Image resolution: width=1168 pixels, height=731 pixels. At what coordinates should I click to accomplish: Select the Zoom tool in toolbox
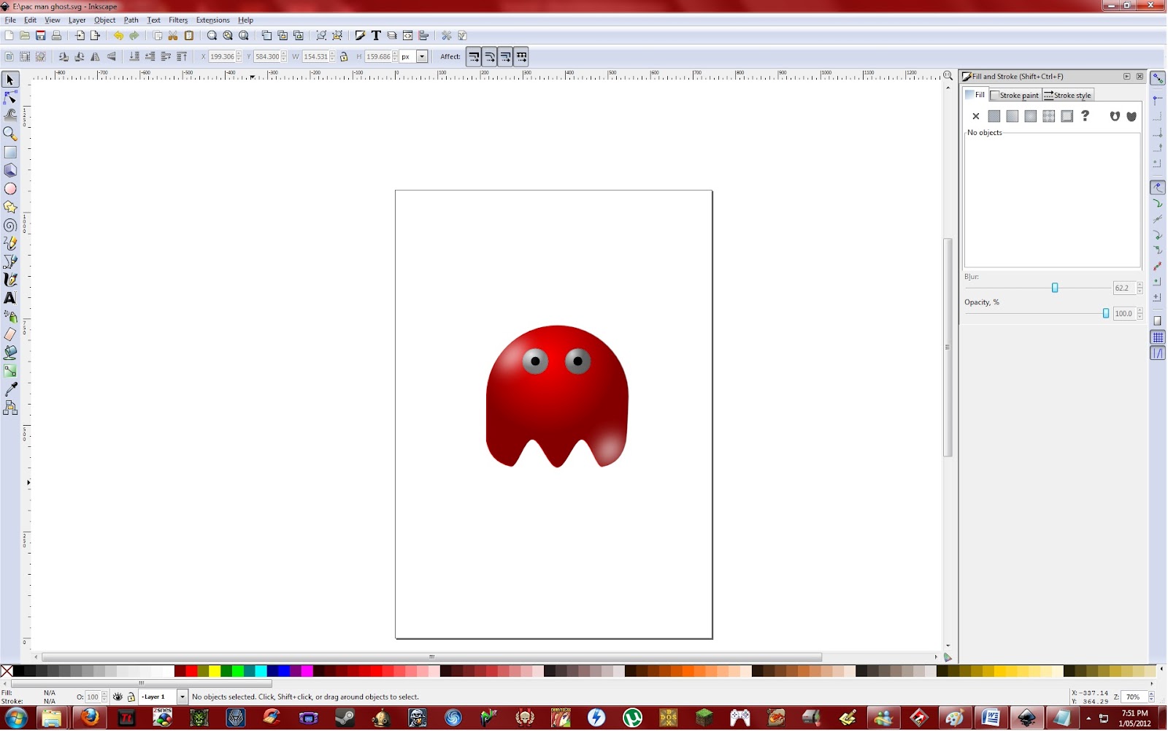(x=10, y=134)
